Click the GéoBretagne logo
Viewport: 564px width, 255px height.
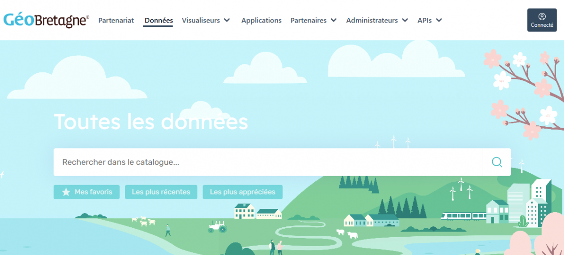pyautogui.click(x=46, y=20)
